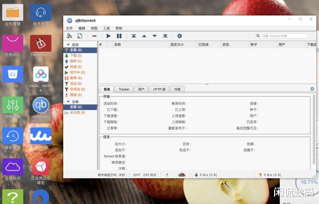This screenshot has height=204, width=319.
Task: Click the connection status icon in status bar
Action: tap(167, 175)
